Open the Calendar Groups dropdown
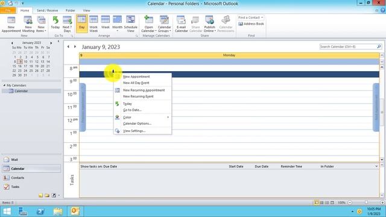Screen dimensions: 386x217 click(x=164, y=24)
